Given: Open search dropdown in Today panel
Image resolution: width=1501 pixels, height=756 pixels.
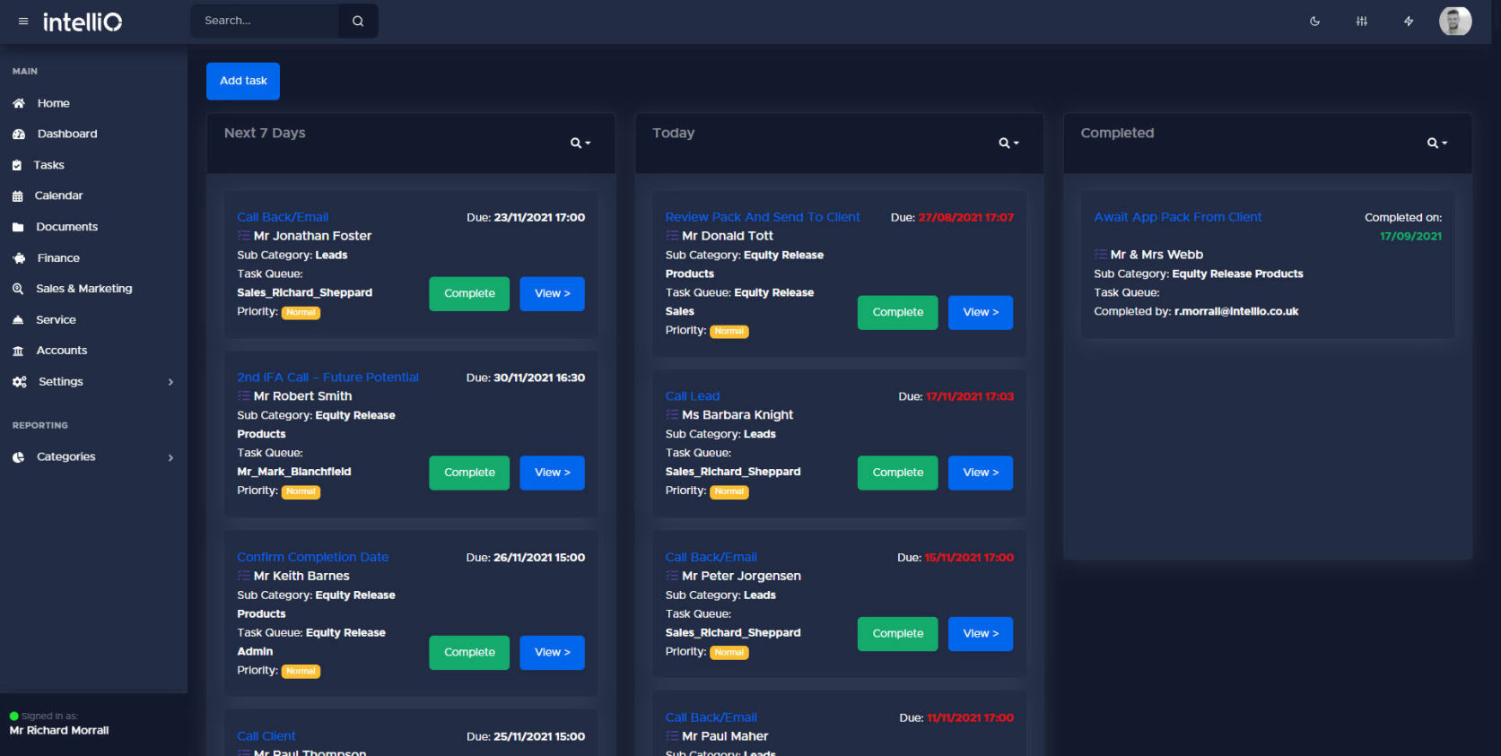Looking at the screenshot, I should click(1008, 143).
